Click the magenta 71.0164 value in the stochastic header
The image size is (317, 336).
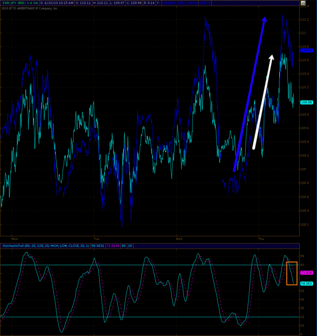point(113,245)
